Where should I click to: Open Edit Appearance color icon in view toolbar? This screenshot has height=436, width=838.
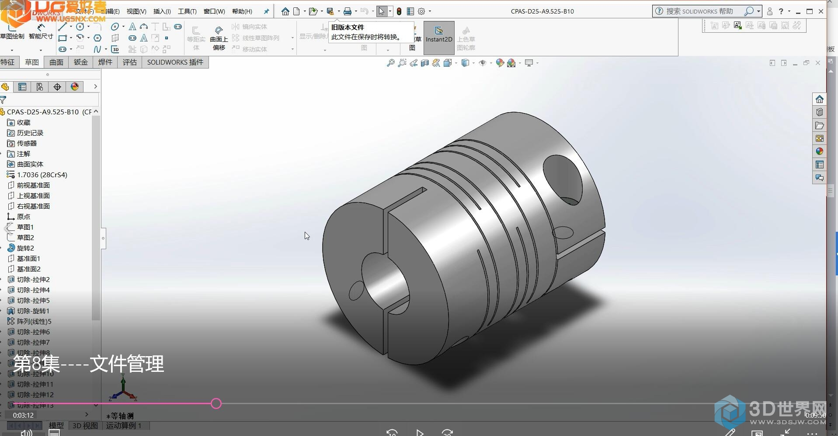click(x=500, y=63)
